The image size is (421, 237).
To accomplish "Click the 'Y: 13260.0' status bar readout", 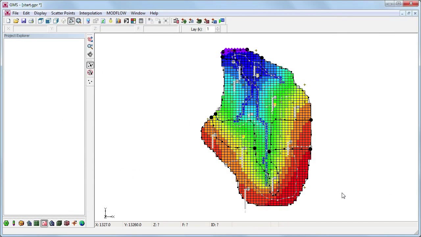I will pos(133,225).
